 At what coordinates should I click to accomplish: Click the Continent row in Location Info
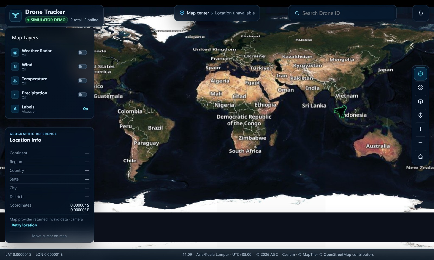point(49,153)
